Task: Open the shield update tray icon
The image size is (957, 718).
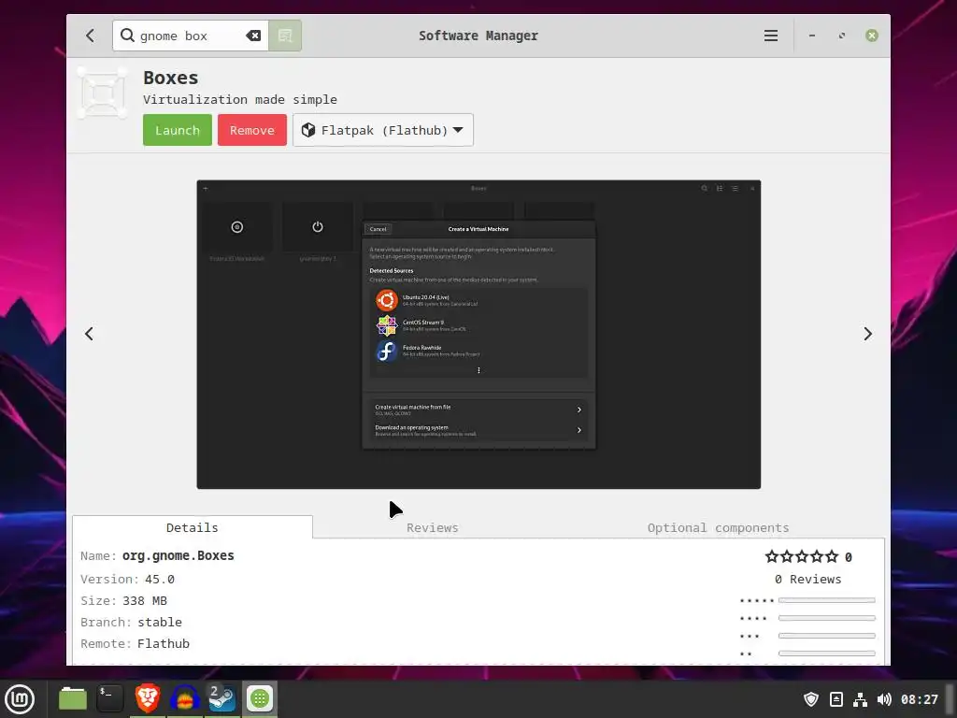Action: tap(811, 699)
